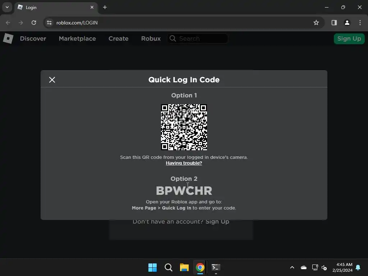Minimize the Chrome window
Image resolution: width=368 pixels, height=276 pixels.
click(x=326, y=7)
